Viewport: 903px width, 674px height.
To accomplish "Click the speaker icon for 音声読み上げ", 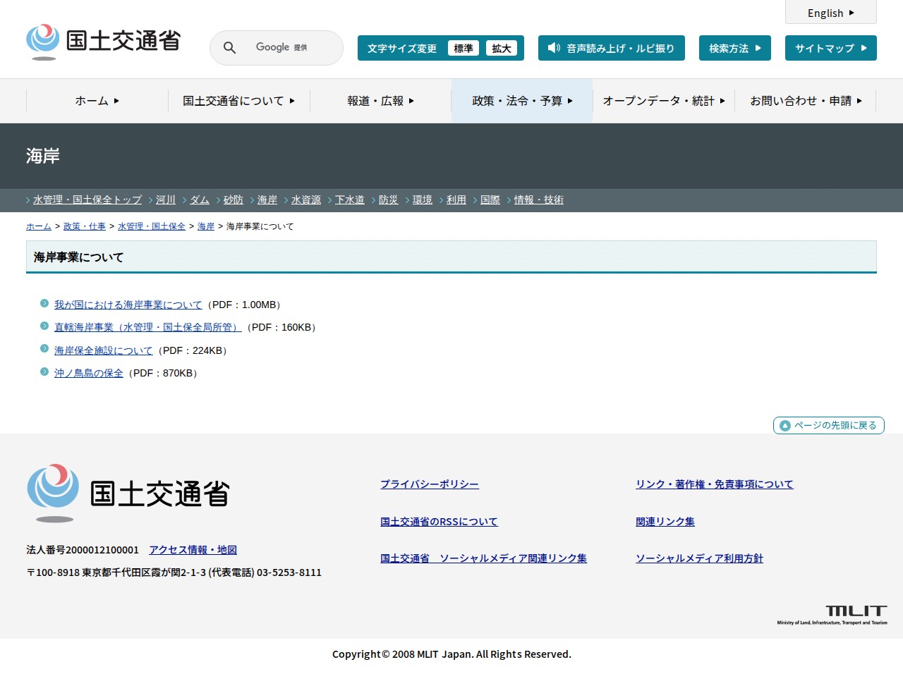I will [x=554, y=48].
